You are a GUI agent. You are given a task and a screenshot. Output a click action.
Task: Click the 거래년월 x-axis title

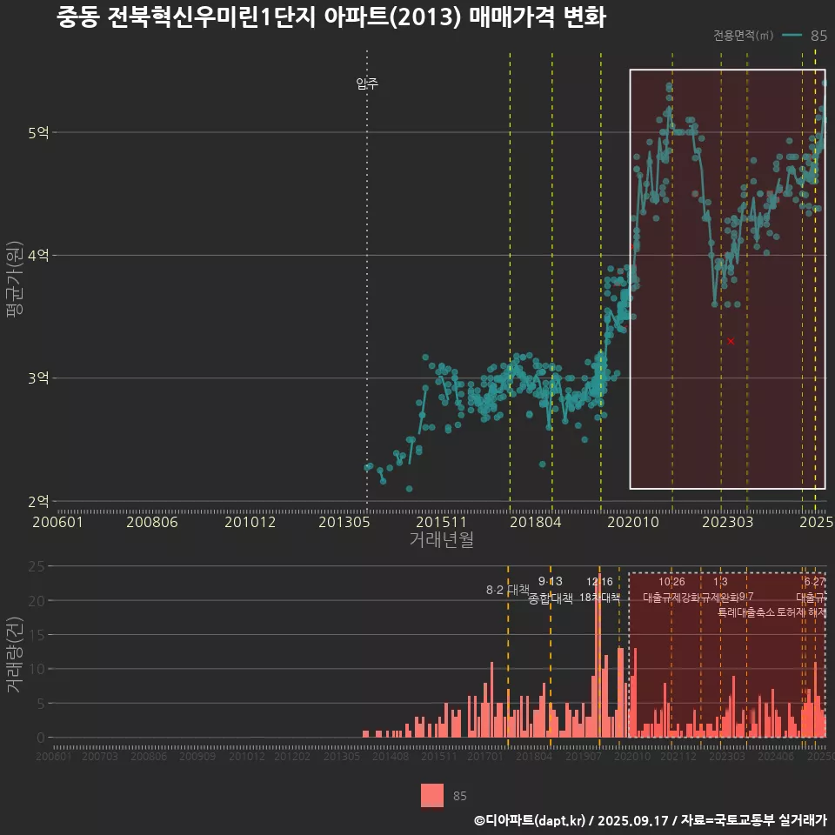442,539
